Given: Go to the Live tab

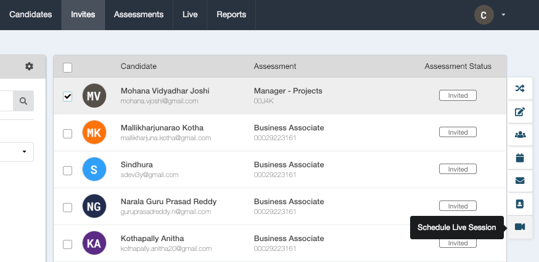Looking at the screenshot, I should point(190,15).
